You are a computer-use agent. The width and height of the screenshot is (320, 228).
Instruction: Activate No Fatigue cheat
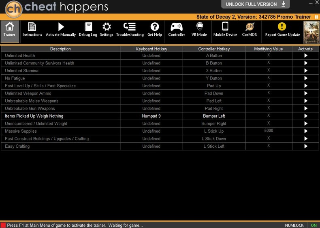click(x=305, y=78)
